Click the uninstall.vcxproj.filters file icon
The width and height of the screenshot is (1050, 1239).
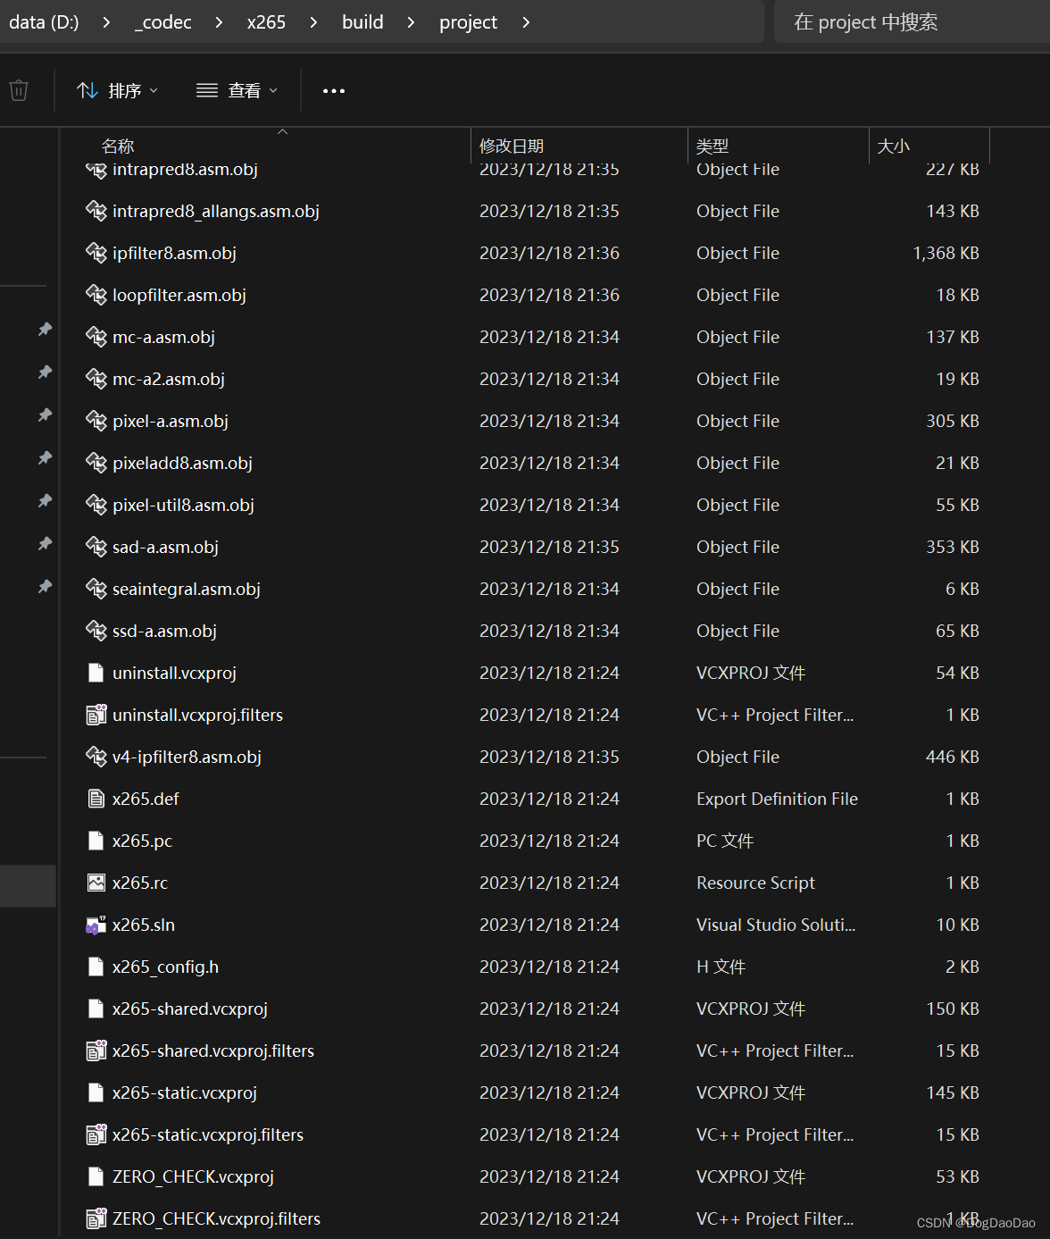click(x=96, y=715)
